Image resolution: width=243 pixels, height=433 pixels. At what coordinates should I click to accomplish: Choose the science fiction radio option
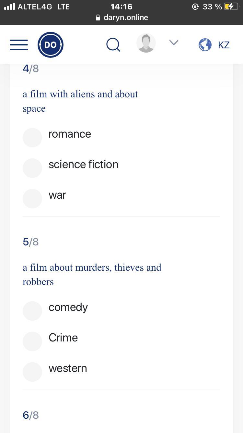32,168
